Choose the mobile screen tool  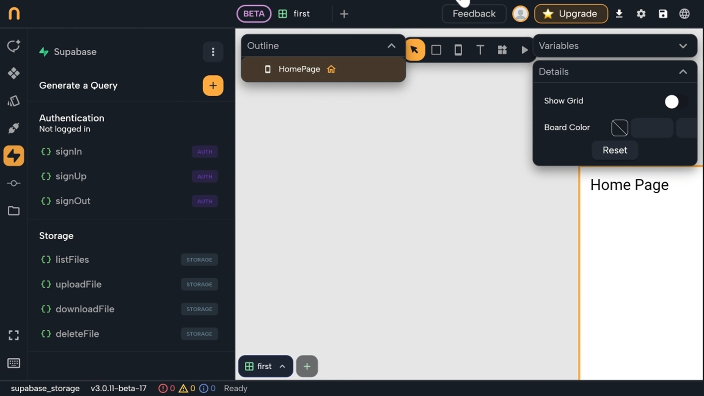pos(458,50)
